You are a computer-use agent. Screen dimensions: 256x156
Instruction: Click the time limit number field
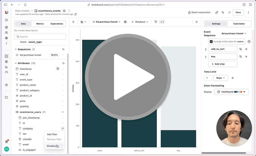208,78
